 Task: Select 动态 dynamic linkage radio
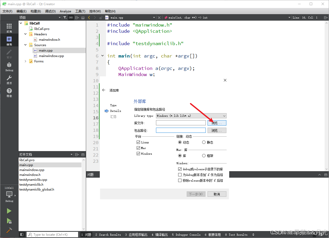click(180, 142)
